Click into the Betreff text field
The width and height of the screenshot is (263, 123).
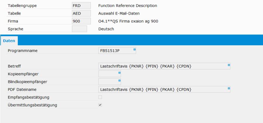tap(162, 66)
